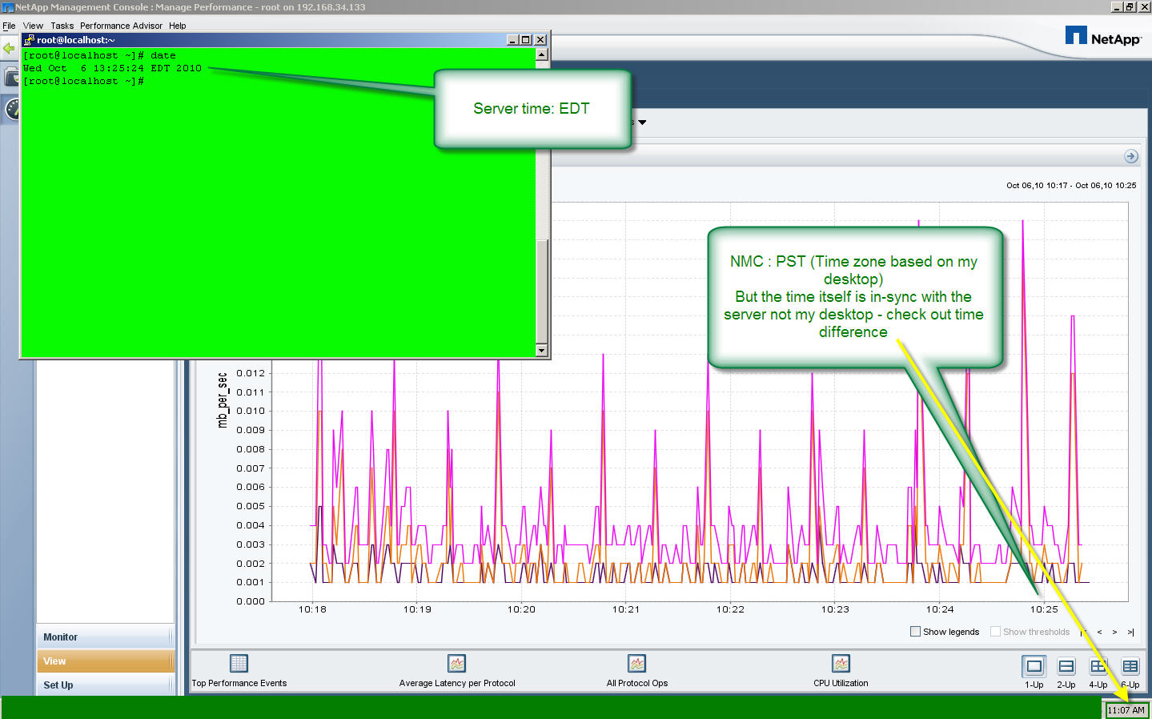Click the 11:07 AM system clock

tap(1126, 710)
